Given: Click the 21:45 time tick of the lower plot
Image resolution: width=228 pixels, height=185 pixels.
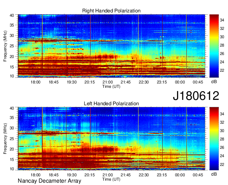Looking at the screenshot, I should [126, 175].
